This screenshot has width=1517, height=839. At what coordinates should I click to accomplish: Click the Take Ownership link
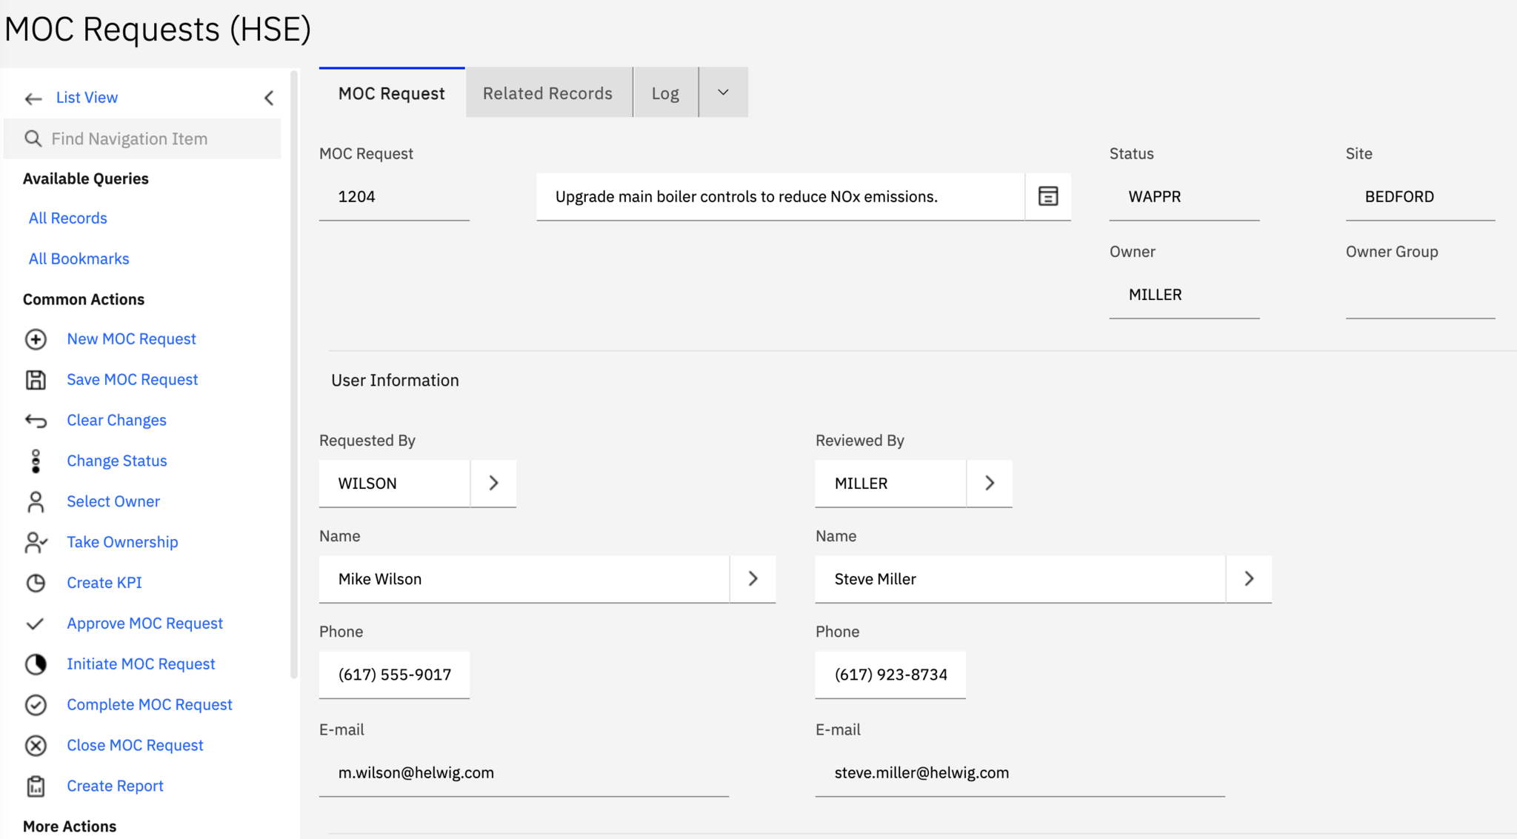(x=122, y=543)
